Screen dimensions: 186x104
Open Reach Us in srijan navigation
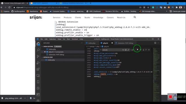tap(121, 17)
